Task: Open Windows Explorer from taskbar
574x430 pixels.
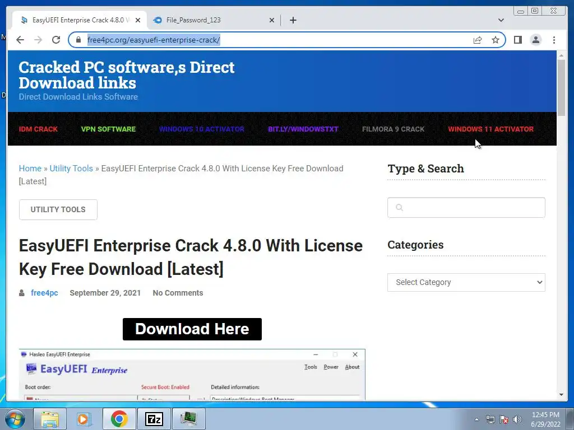Action: click(50, 419)
